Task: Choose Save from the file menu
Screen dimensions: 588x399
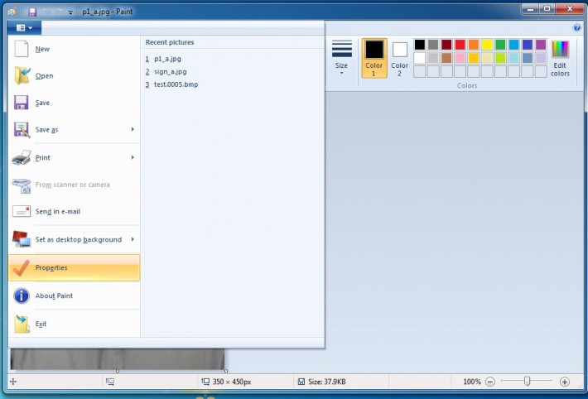Action: coord(74,103)
